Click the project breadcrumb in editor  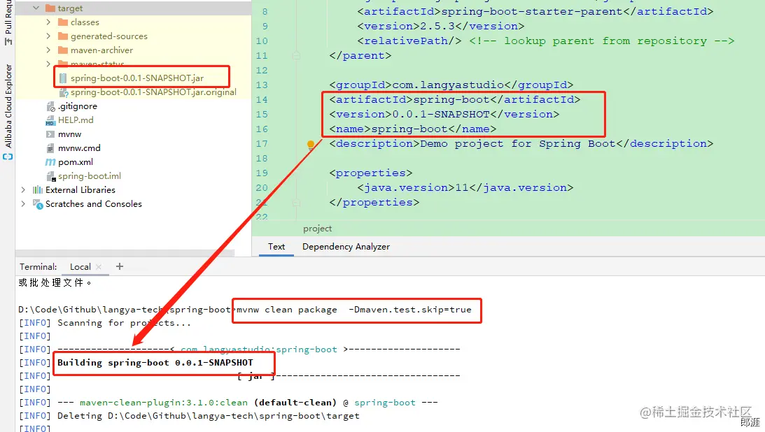click(317, 229)
